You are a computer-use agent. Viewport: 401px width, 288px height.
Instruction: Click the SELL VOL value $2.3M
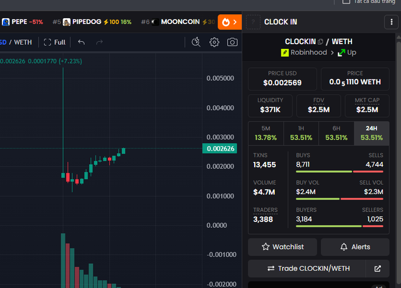[x=374, y=192]
